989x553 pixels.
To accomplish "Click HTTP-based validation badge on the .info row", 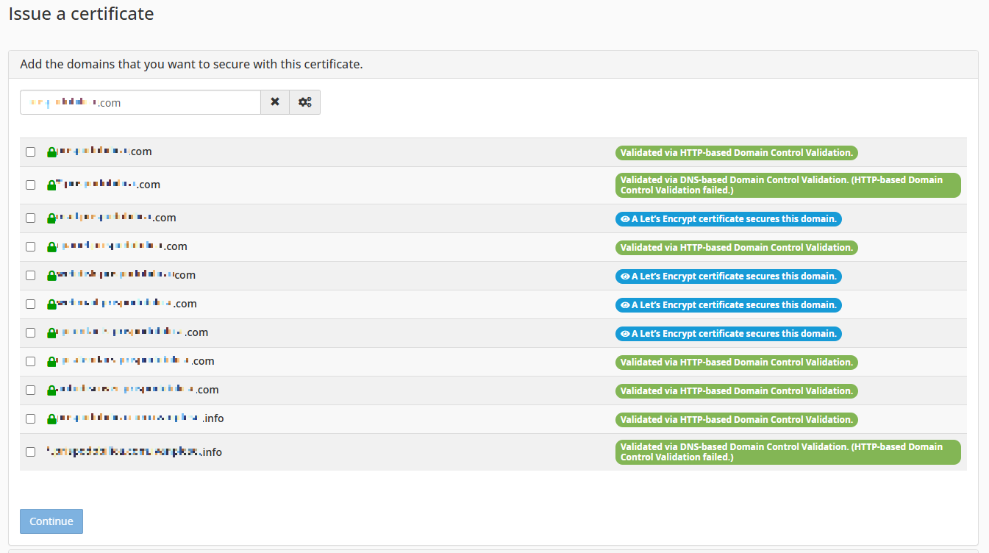I will click(737, 419).
